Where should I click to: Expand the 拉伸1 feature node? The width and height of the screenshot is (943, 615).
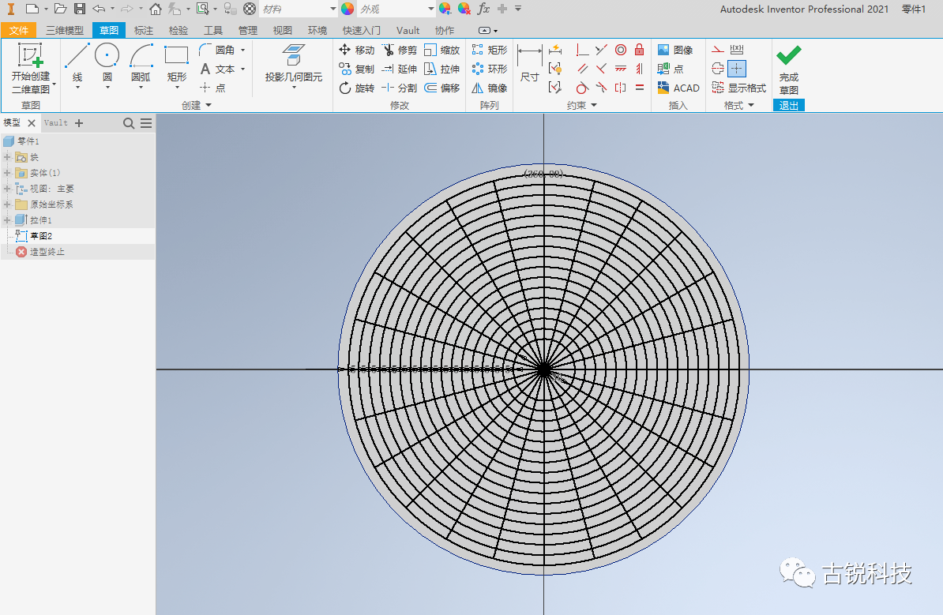7,220
